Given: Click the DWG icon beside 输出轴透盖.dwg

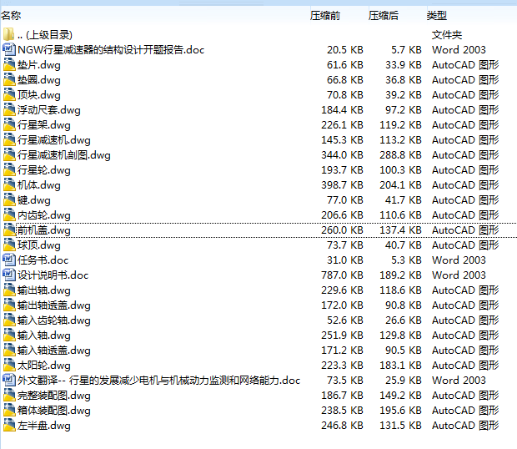Looking at the screenshot, I should click(x=9, y=305).
